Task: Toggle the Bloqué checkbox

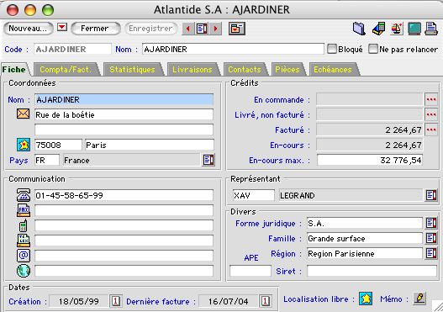Action: (x=332, y=49)
